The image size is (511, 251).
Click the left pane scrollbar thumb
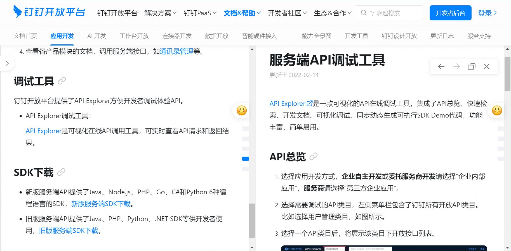(x=252, y=221)
